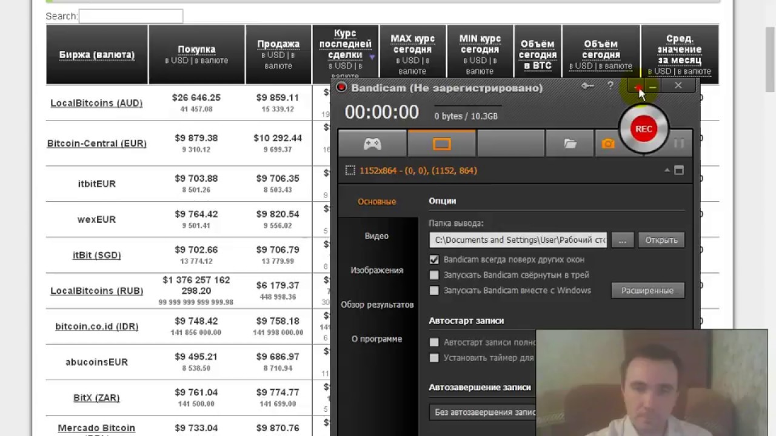The width and height of the screenshot is (776, 436).
Task: Click the browse folder ellipsis button
Action: pos(623,240)
